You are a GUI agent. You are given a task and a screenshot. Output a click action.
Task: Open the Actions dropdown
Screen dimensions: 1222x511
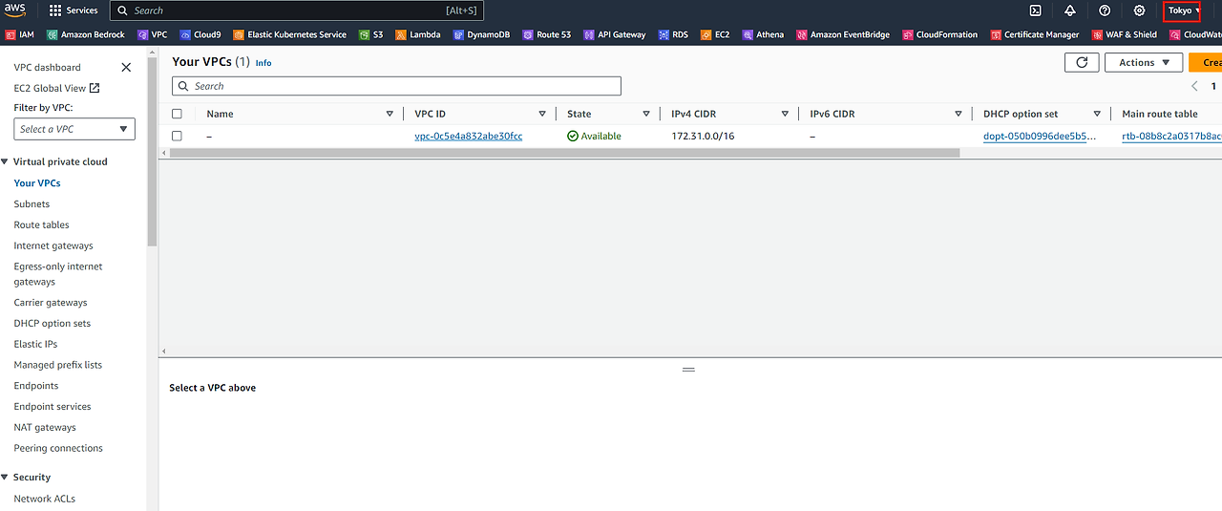pos(1144,62)
